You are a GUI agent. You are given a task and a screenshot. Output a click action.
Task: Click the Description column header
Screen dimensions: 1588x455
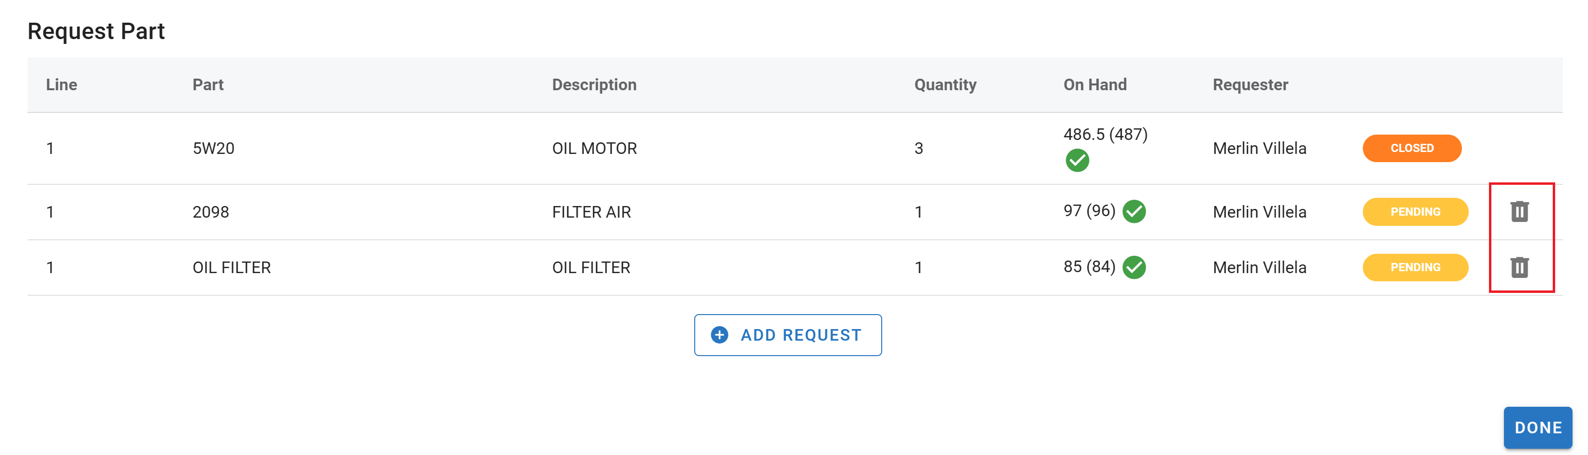click(594, 85)
